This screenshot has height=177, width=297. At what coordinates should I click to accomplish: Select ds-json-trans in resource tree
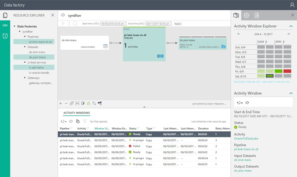click(34, 57)
